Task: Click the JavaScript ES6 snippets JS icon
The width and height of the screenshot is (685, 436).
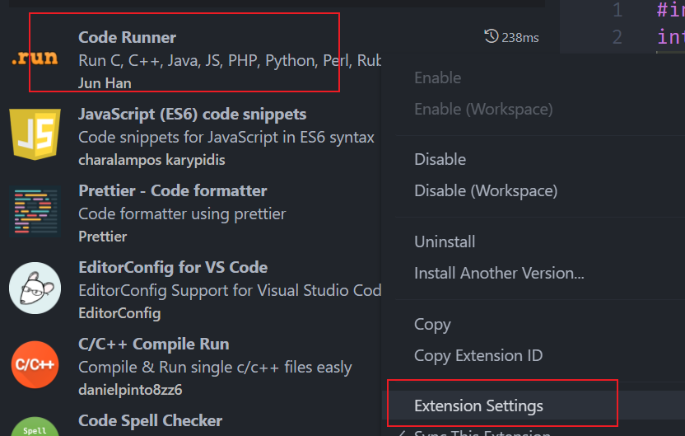Action: [x=35, y=133]
